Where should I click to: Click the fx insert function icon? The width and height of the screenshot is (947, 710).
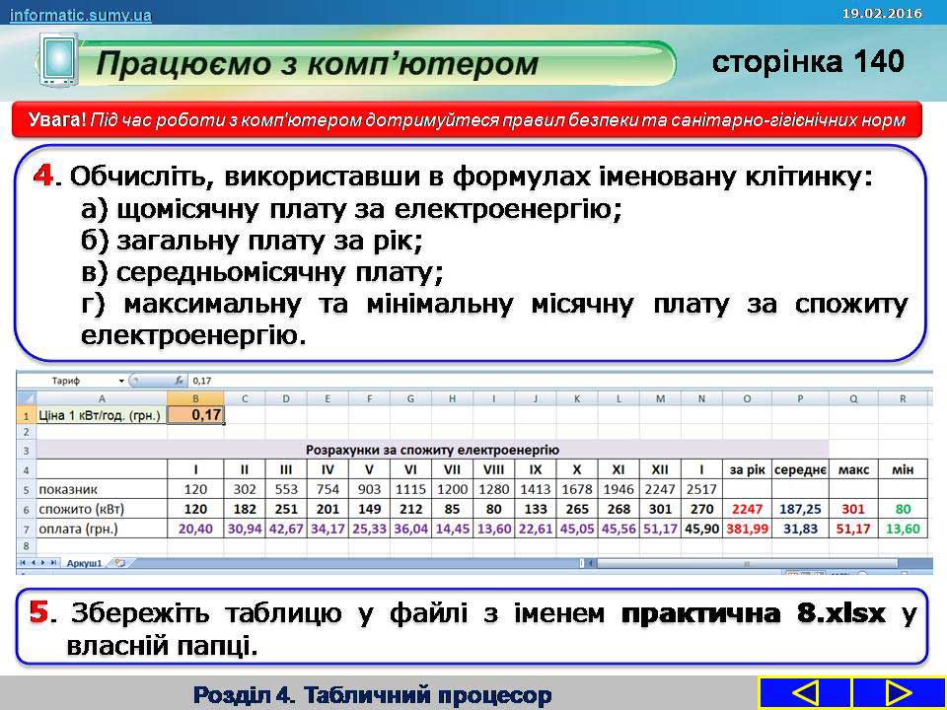coord(179,380)
